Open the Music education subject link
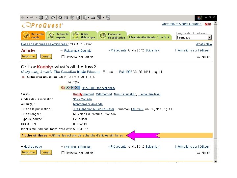Viewport: 237px width, 178px height. pyautogui.click(x=125, y=95)
